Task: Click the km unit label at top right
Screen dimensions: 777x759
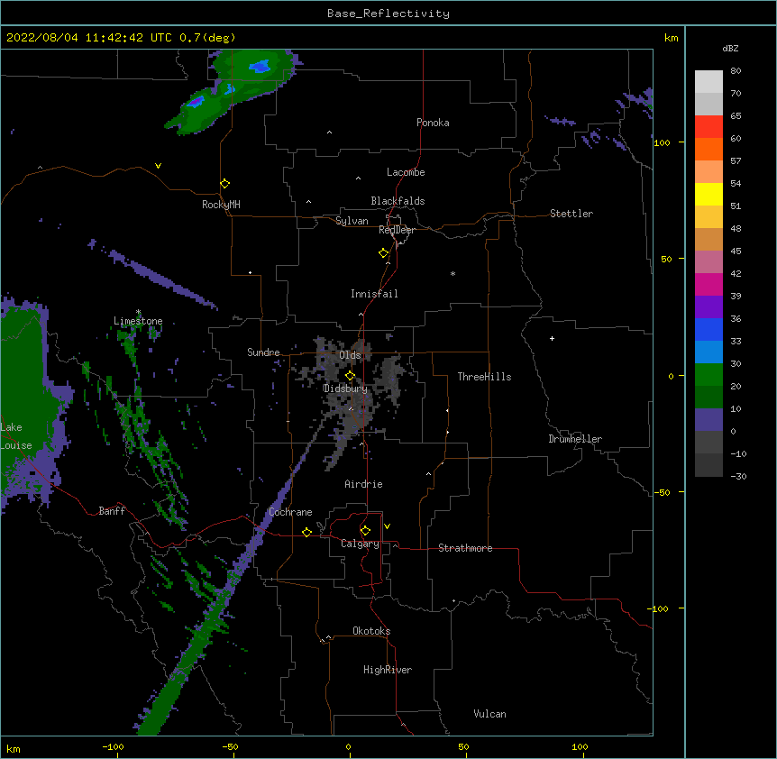Action: point(671,38)
